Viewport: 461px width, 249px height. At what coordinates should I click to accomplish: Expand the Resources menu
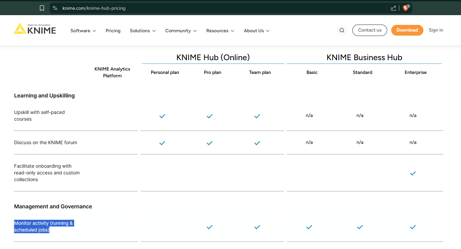point(220,31)
